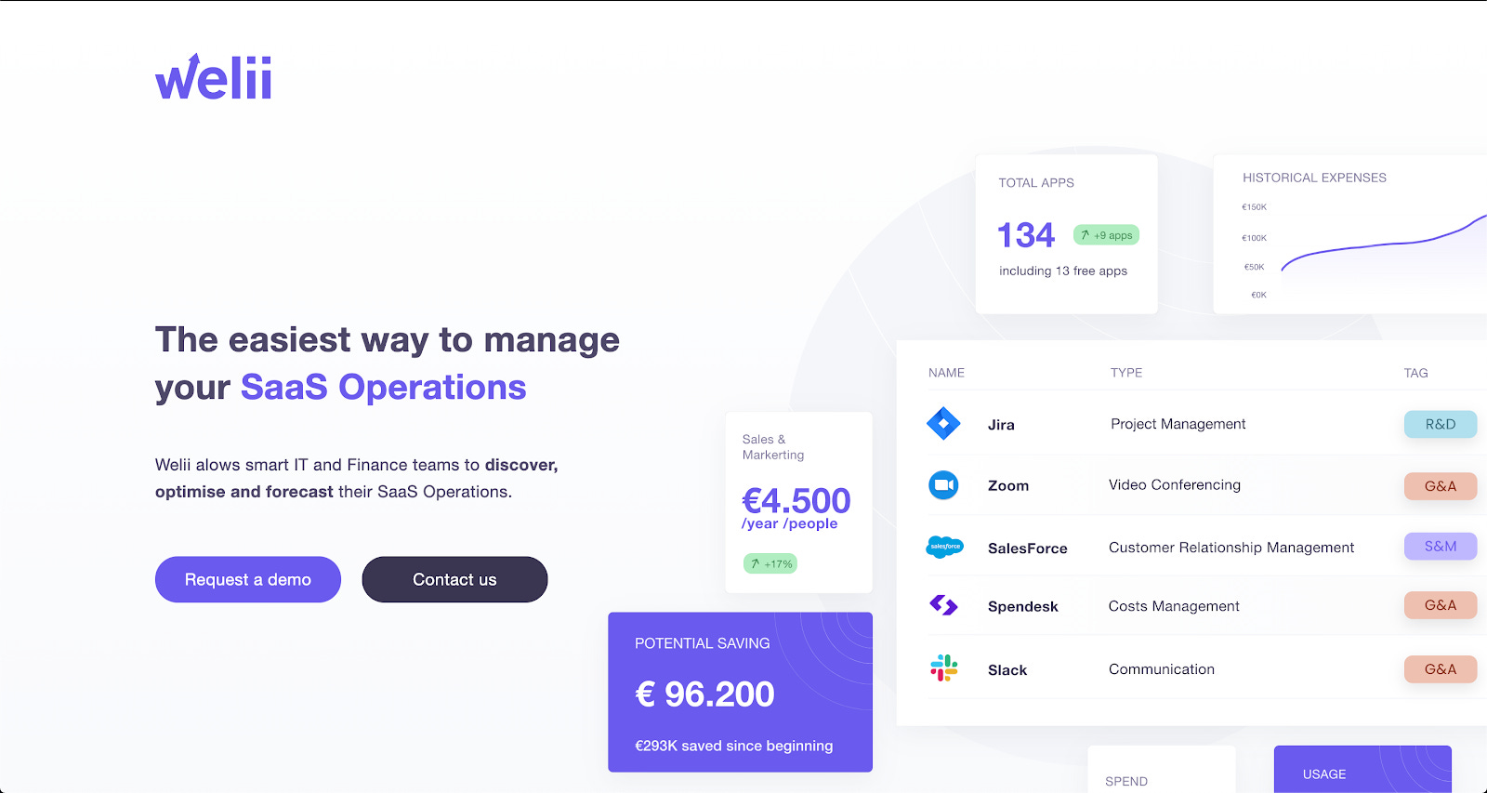Click the Jira name text

point(1001,425)
